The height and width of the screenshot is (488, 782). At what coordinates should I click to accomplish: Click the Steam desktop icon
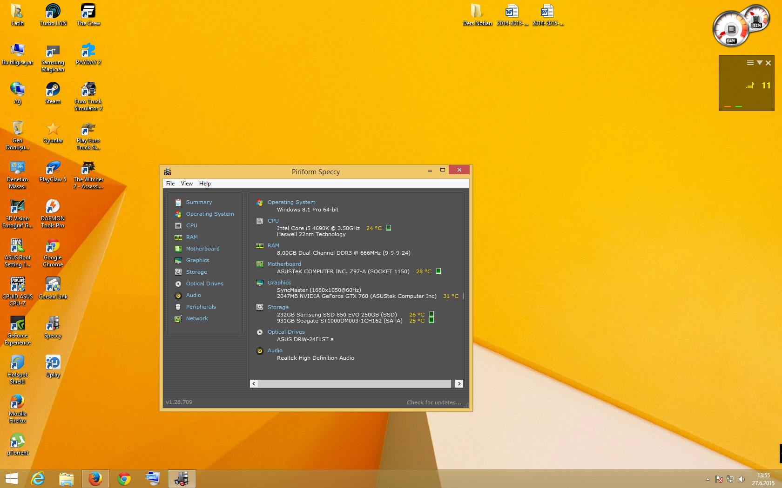[x=53, y=93]
